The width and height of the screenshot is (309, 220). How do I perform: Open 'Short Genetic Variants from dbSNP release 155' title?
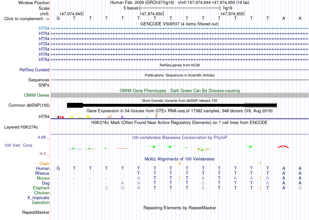180,101
